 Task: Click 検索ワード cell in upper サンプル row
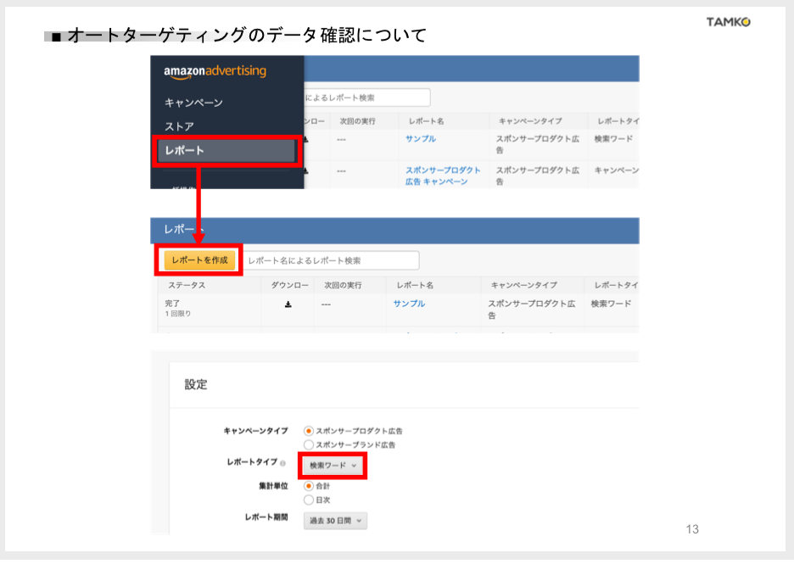[613, 139]
